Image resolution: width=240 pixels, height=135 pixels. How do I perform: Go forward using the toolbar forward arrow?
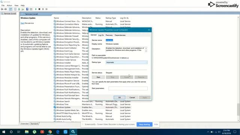[x=6, y=9]
